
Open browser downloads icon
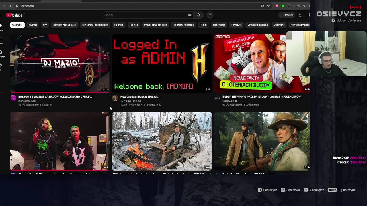(298, 6)
